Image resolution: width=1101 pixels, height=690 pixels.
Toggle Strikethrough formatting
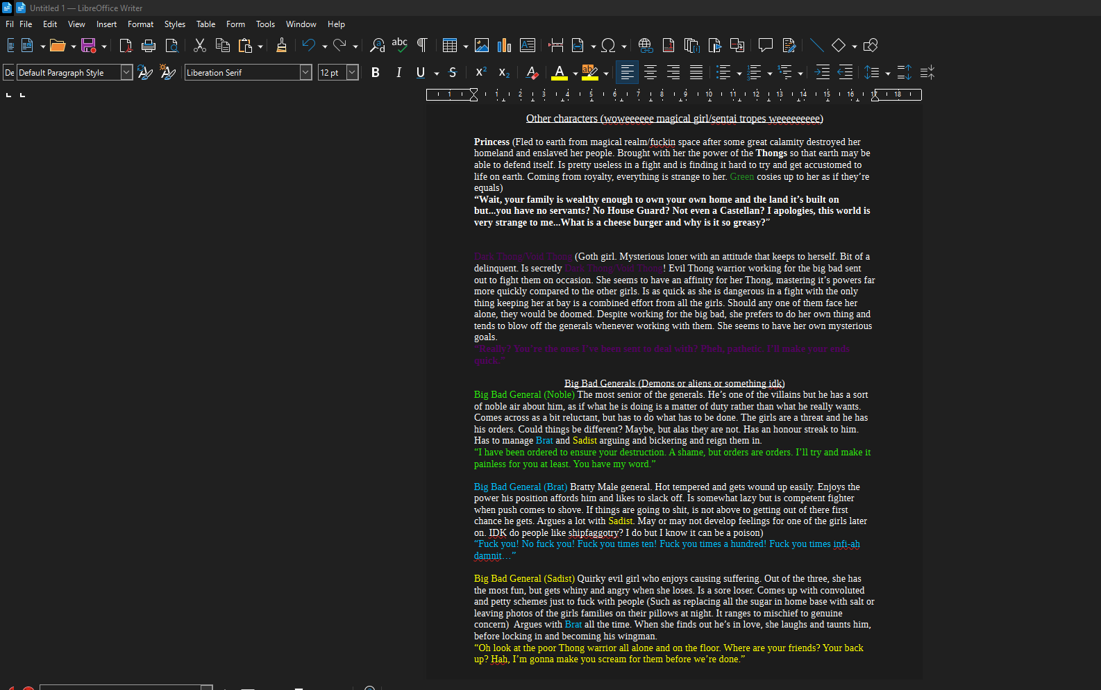pyautogui.click(x=453, y=72)
